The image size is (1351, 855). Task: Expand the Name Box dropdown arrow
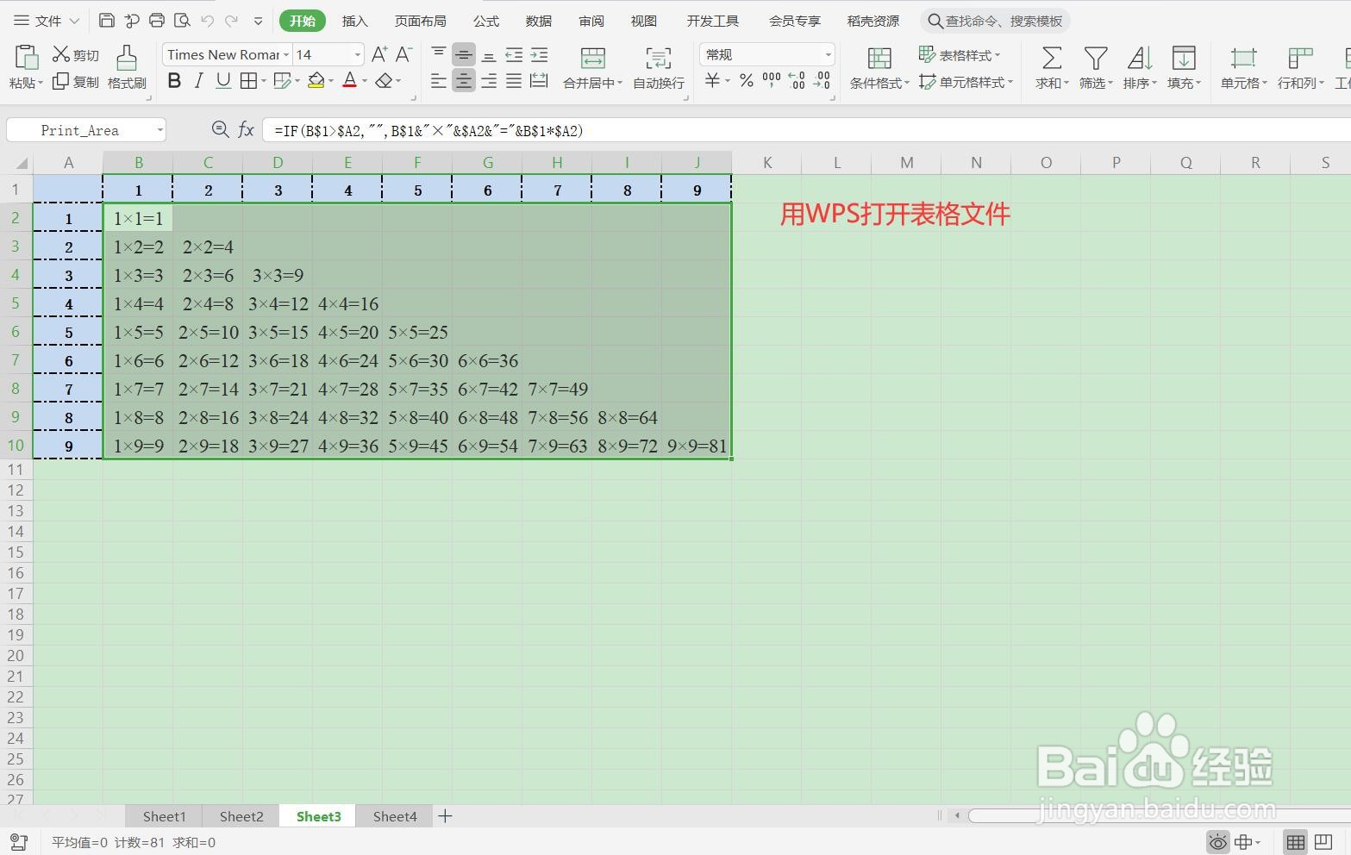160,130
